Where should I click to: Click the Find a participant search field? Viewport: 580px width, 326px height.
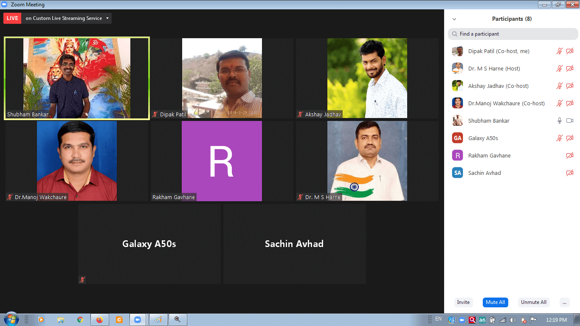(x=513, y=34)
